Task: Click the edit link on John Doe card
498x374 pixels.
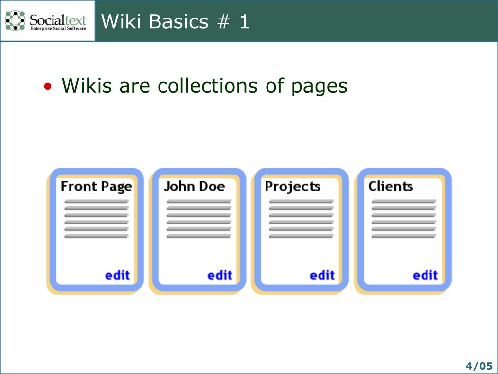Action: coord(220,275)
